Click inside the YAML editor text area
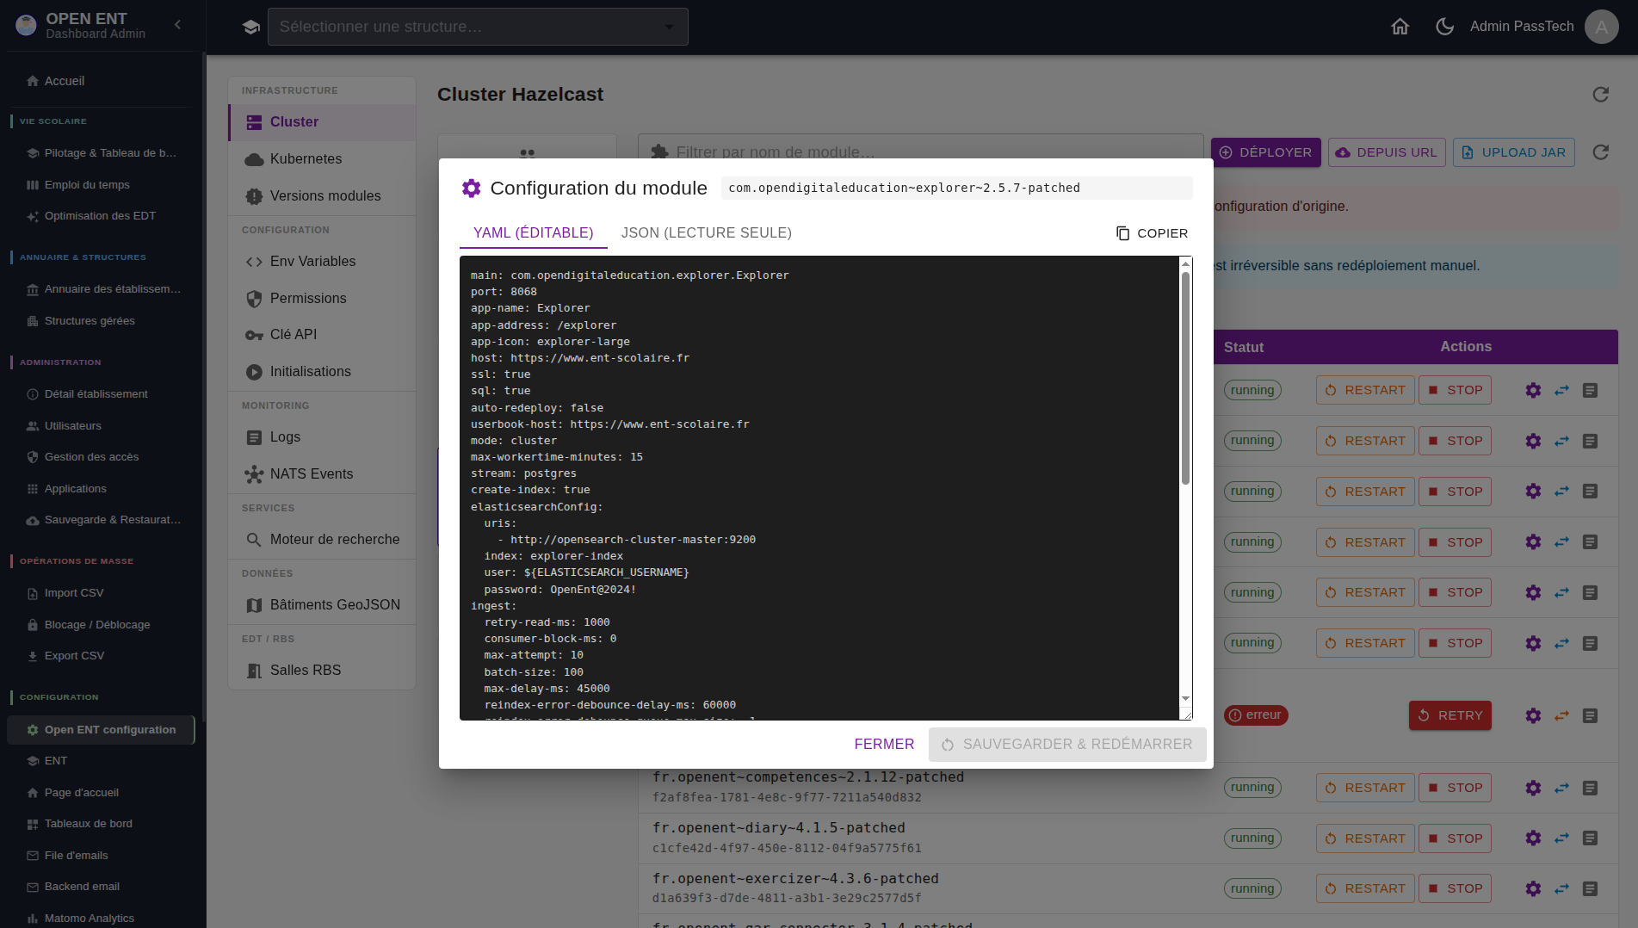This screenshot has height=928, width=1638. pos(819,488)
